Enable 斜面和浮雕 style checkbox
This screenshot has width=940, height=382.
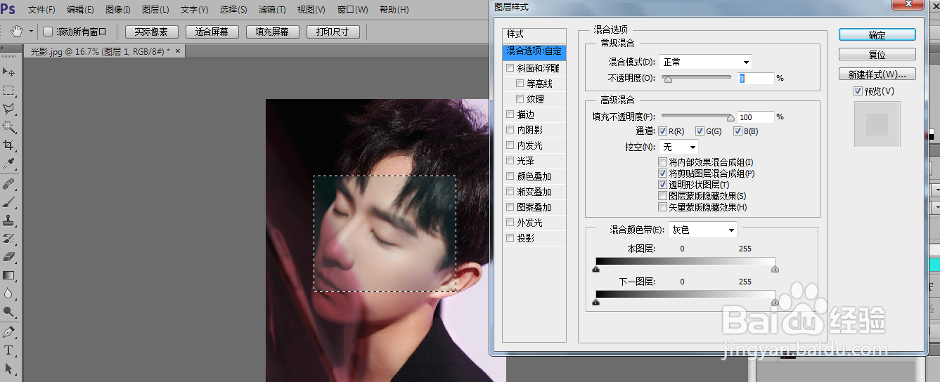point(510,68)
